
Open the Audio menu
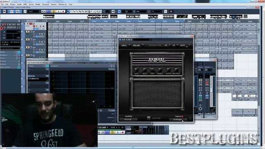19,4
